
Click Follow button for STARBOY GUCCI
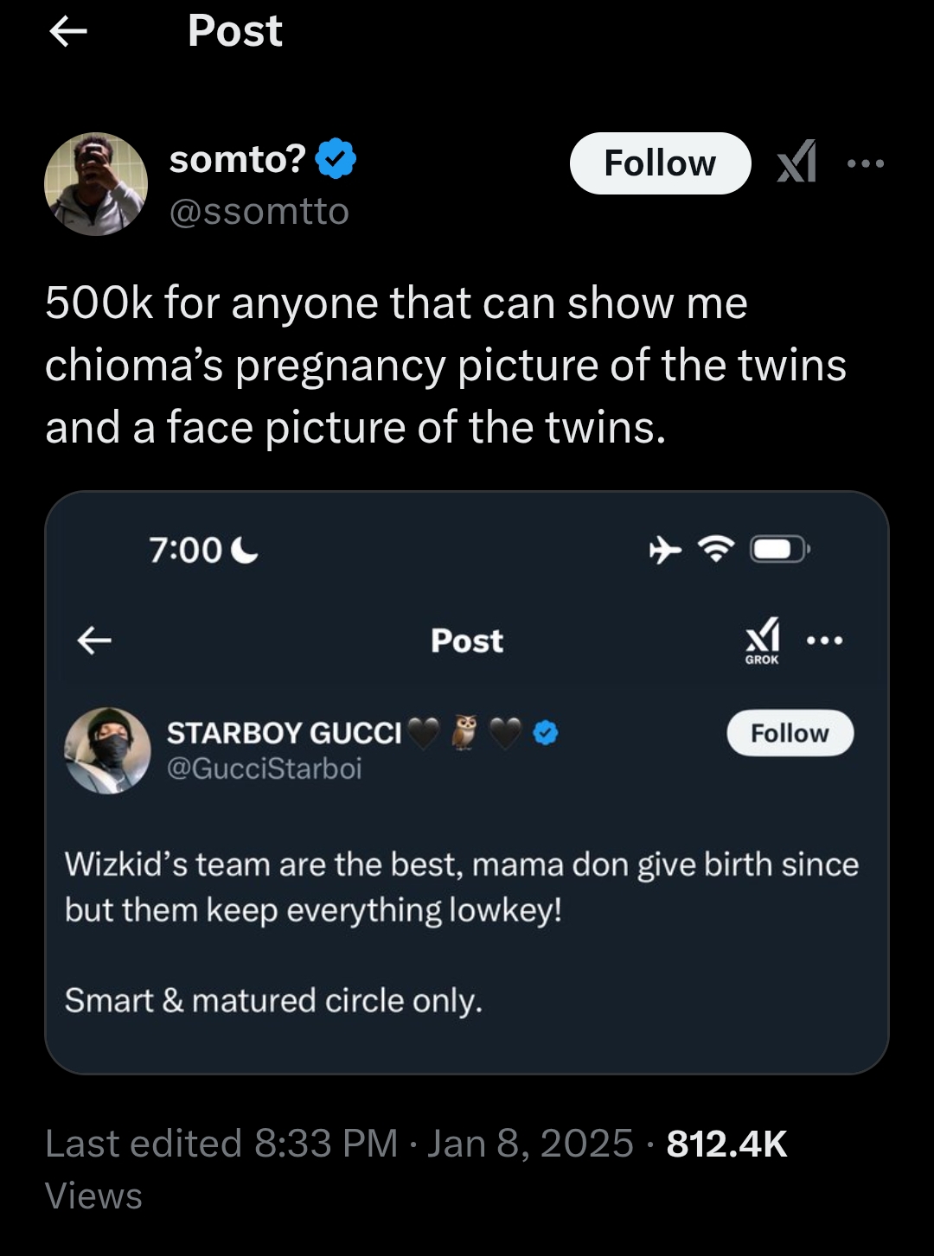[790, 733]
